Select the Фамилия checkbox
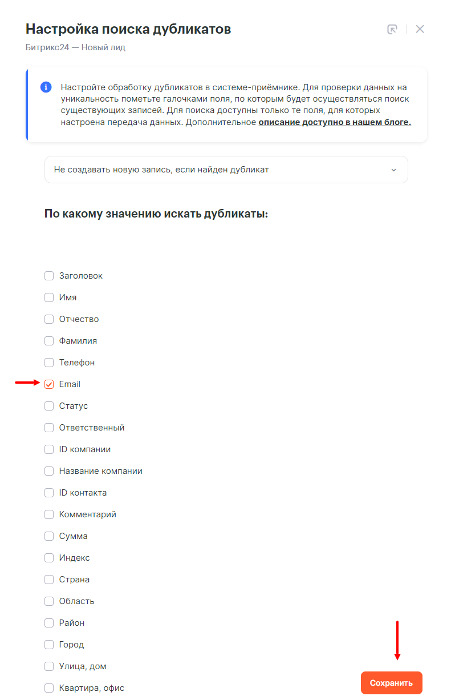Image resolution: width=451 pixels, height=700 pixels. pyautogui.click(x=49, y=341)
